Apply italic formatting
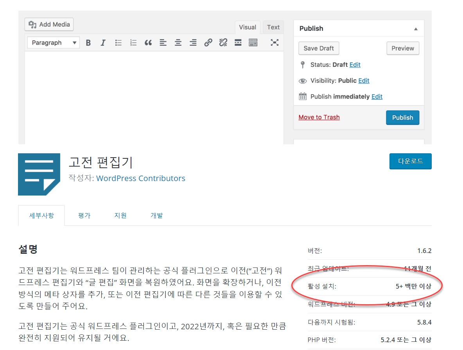Screen dimensions: 463x350 click(103, 42)
